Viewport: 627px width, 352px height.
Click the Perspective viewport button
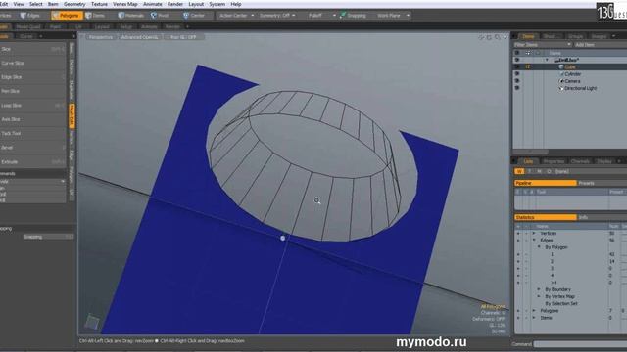pos(101,37)
